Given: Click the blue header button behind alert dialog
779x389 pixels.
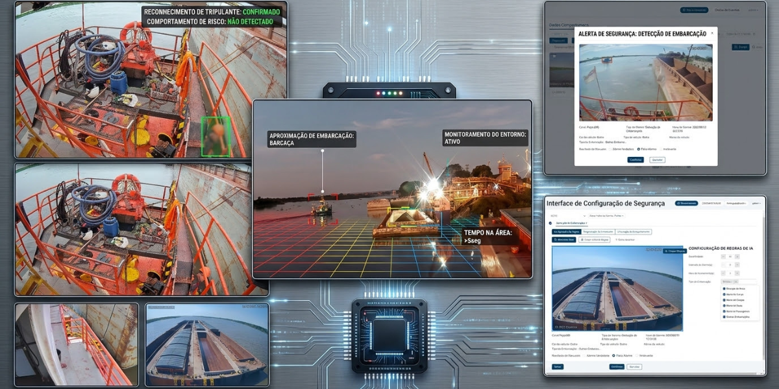Looking at the screenshot, I should coord(694,10).
